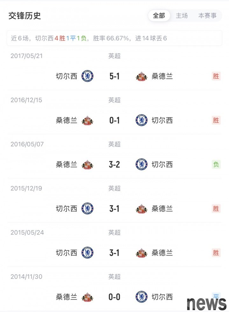The height and width of the screenshot is (312, 229).
Task: Click Chelsea crest in the 2015/12/19 match
Action: (87, 209)
